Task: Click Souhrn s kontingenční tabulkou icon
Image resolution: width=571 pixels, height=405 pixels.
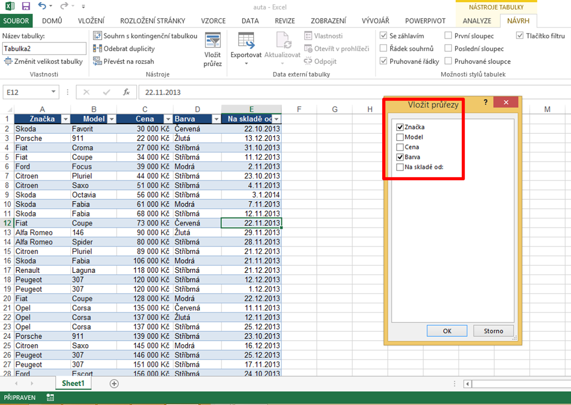Action: (97, 36)
